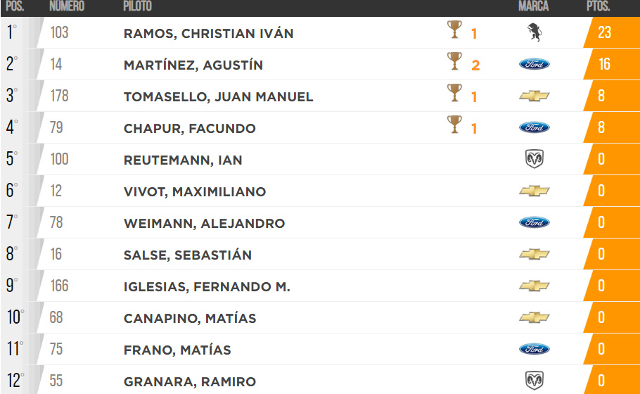Click the trophy icon next to Ramos

pyautogui.click(x=454, y=30)
